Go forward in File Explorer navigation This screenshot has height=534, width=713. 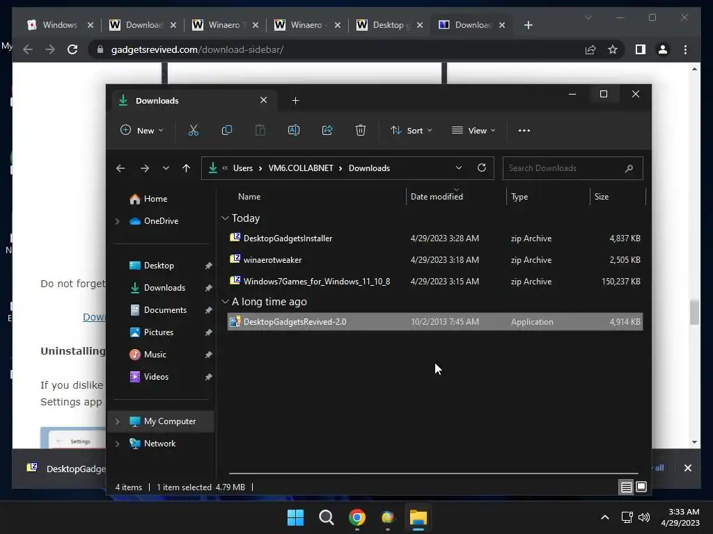click(145, 168)
